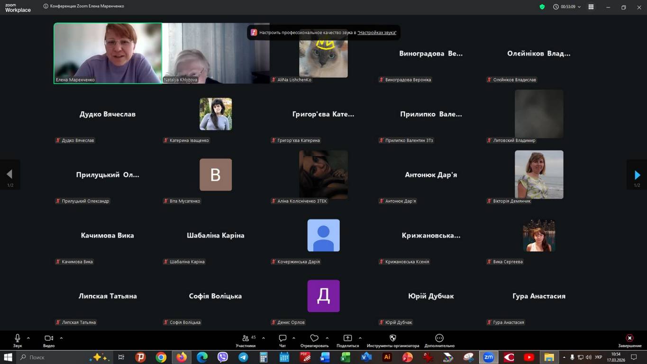
Task: Open the Zoom apps grid view icon
Action: point(591,7)
